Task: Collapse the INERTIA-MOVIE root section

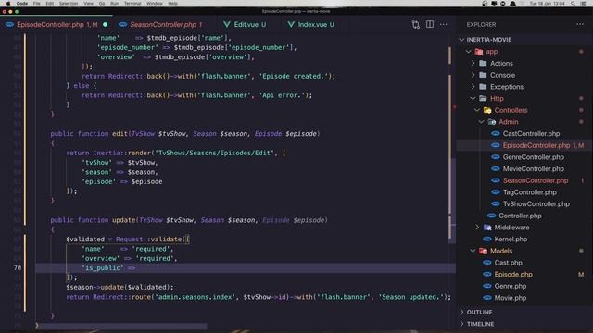Action: [x=461, y=40]
